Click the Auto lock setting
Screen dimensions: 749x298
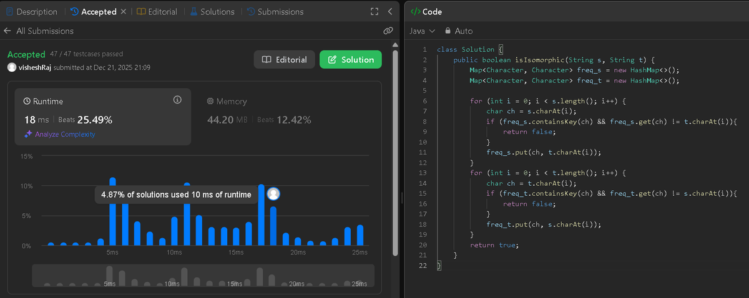[458, 31]
